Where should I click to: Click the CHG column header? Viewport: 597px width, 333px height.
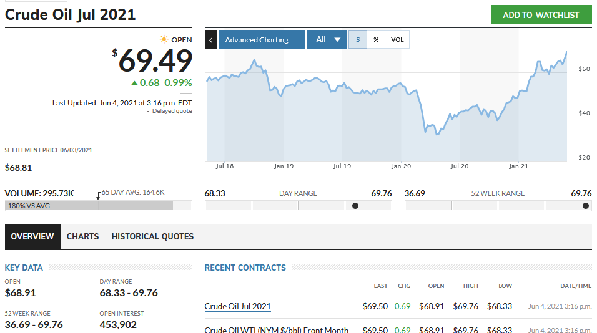click(404, 286)
